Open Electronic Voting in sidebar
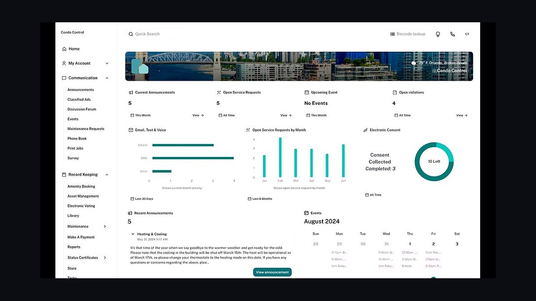The width and height of the screenshot is (536, 301). (81, 206)
